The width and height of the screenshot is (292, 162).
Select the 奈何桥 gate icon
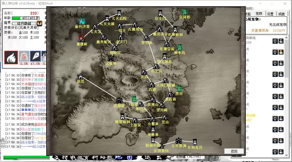(184, 12)
